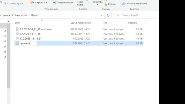185x104 pixels.
Task: Create new folder with Новая папка
Action: (80, 3)
